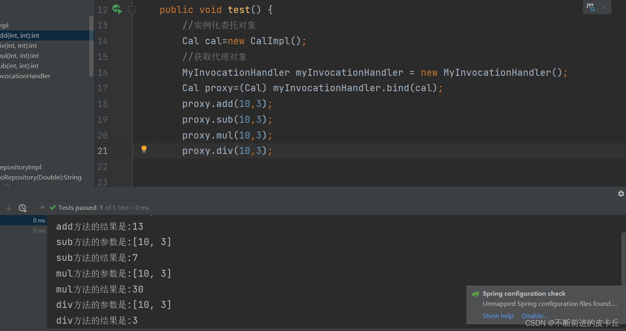The height and width of the screenshot is (331, 626).
Task: Click the console line add方法的结果是:13
Action: (x=100, y=226)
